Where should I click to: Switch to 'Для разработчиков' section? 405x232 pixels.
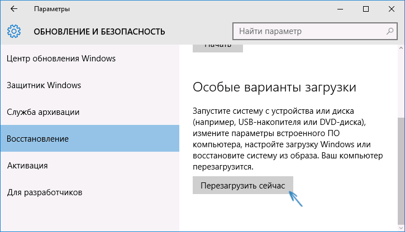(45, 192)
